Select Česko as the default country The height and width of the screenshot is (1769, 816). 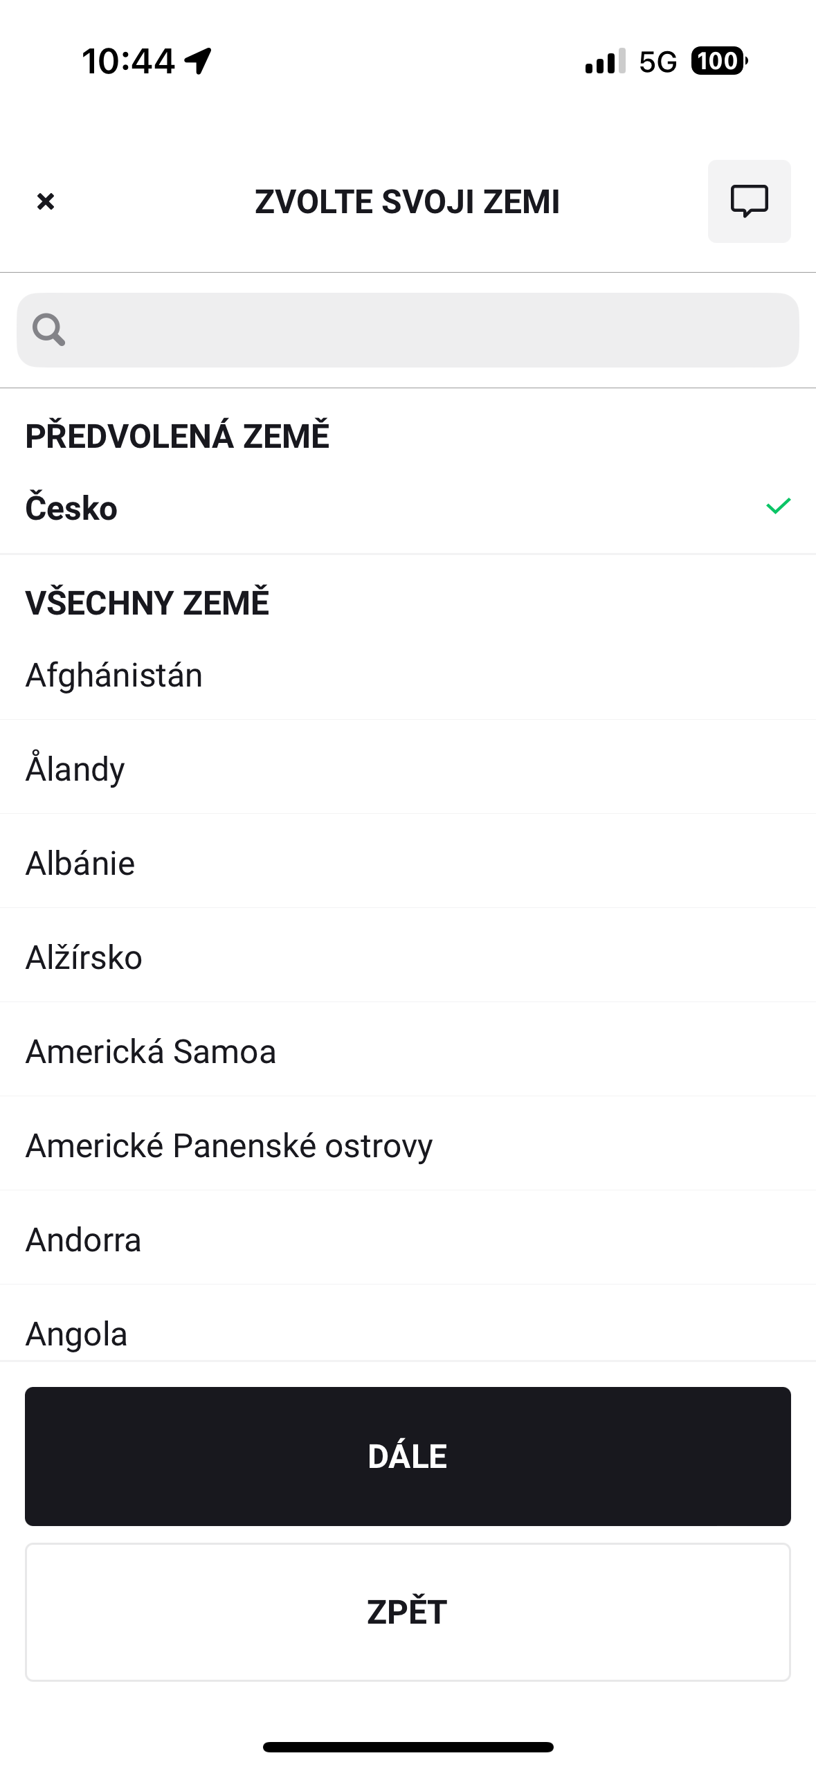point(71,509)
